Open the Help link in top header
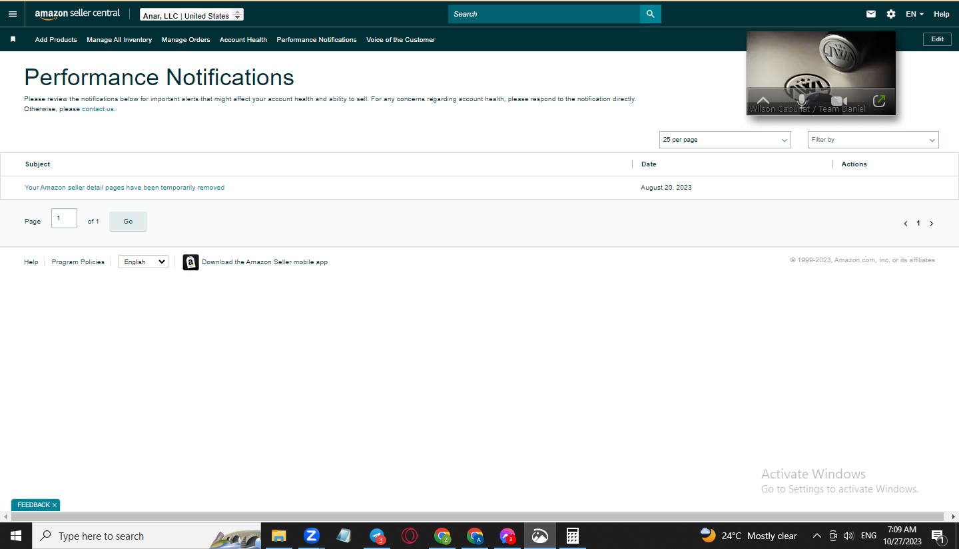Image resolution: width=959 pixels, height=549 pixels. click(942, 14)
